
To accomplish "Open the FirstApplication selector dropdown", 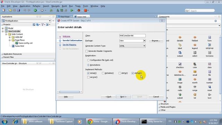I will click(x=50, y=21).
